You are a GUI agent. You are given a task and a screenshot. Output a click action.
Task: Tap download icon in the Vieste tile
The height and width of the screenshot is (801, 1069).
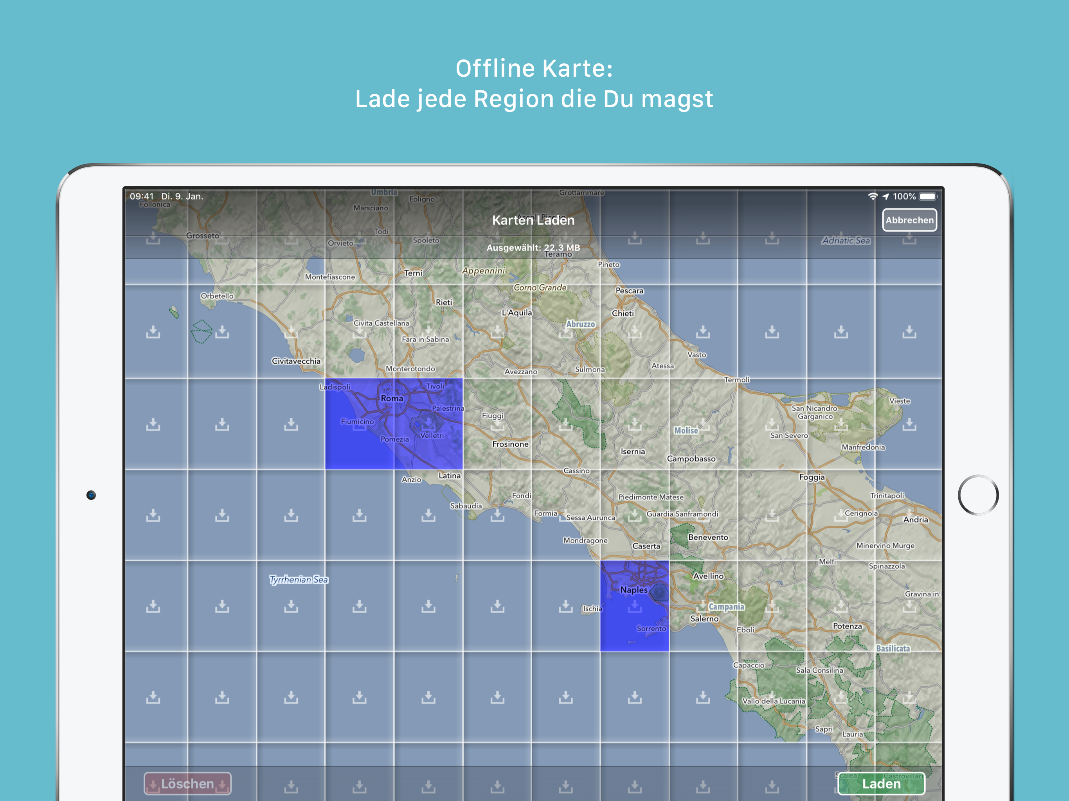(x=909, y=424)
